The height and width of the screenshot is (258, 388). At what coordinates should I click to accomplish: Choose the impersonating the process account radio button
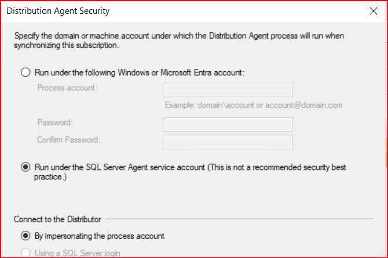(25, 236)
